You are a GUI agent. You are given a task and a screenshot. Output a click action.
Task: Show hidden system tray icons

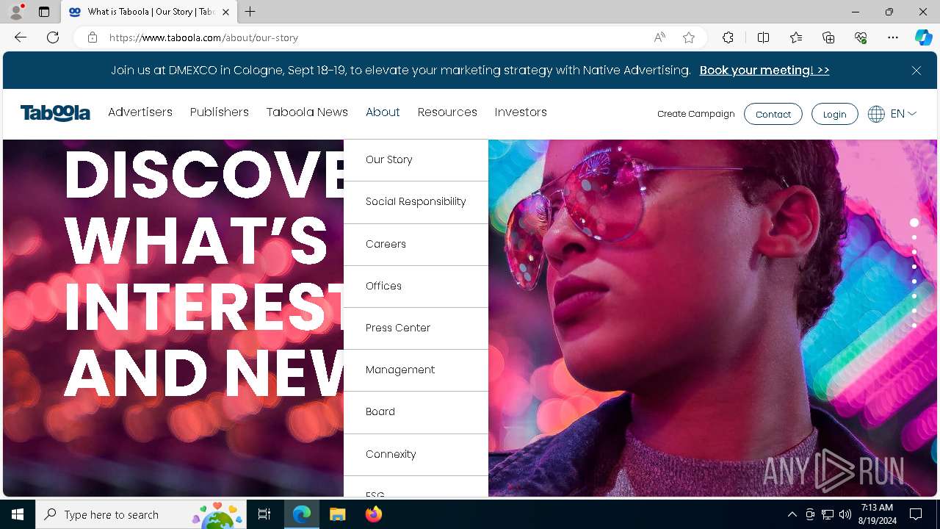(x=792, y=514)
